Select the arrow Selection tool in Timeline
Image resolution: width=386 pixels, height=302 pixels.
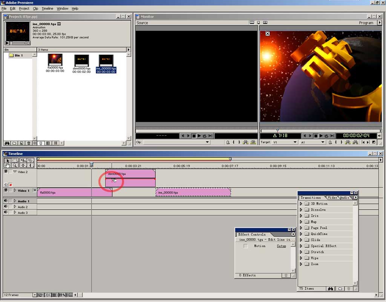7,160
